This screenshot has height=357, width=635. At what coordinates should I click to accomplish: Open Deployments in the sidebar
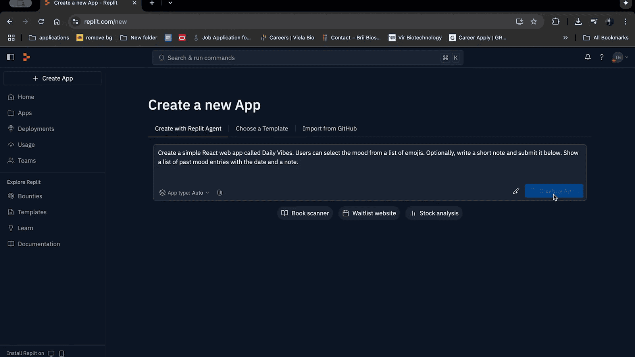[36, 129]
